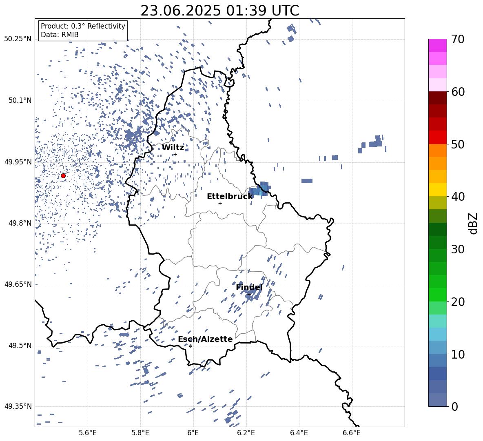The width and height of the screenshot is (483, 441).
Task: Click the colorbar value 30
Action: point(458,249)
